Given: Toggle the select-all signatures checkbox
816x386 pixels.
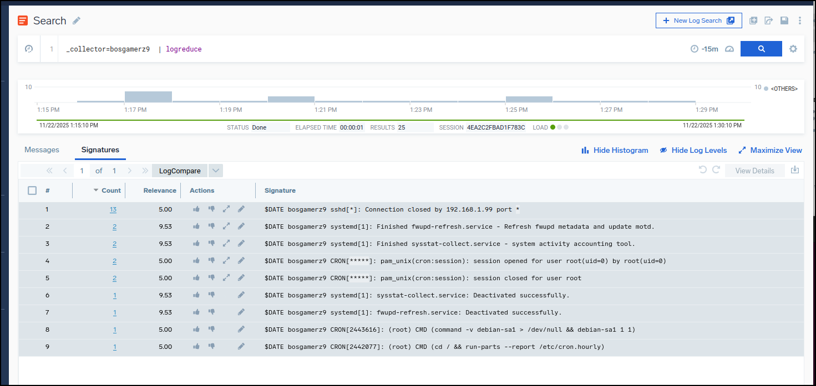Looking at the screenshot, I should click(x=32, y=191).
